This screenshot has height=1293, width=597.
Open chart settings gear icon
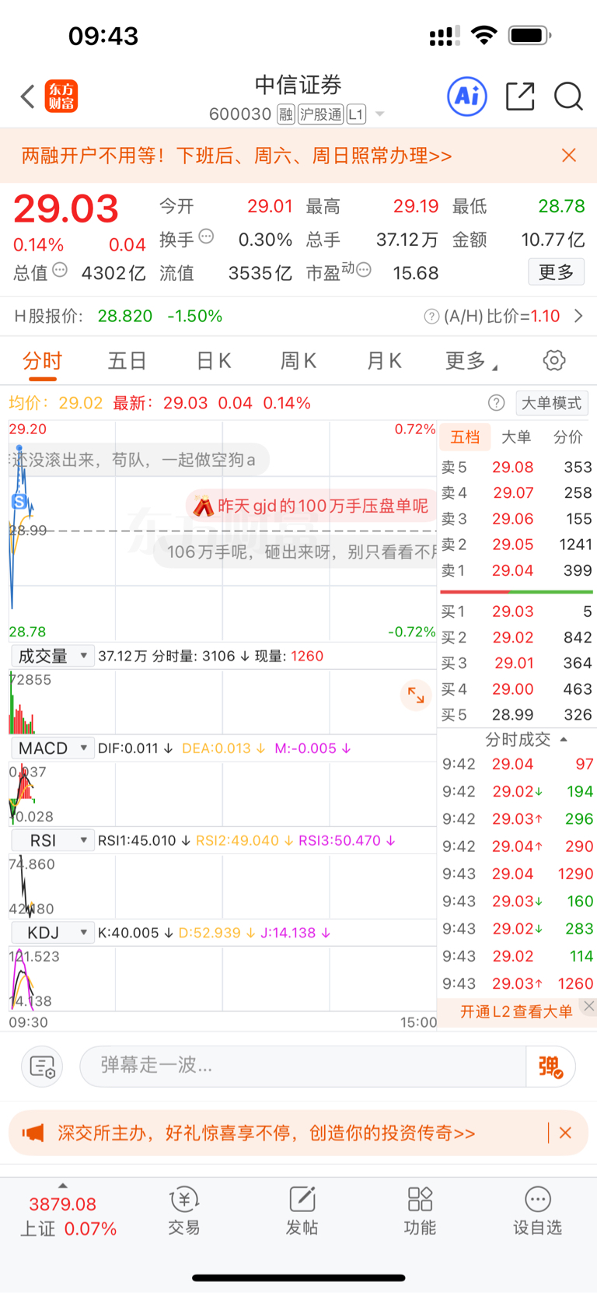(x=554, y=360)
